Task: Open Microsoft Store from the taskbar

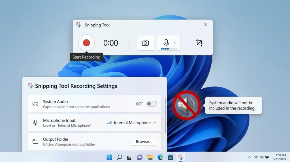Action: pyautogui.click(x=170, y=157)
